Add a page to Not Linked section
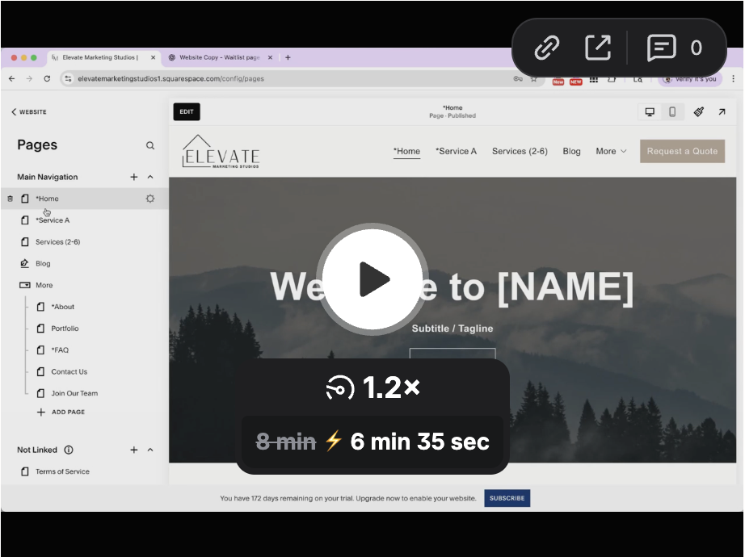Screen dimensions: 745x557 (x=134, y=450)
